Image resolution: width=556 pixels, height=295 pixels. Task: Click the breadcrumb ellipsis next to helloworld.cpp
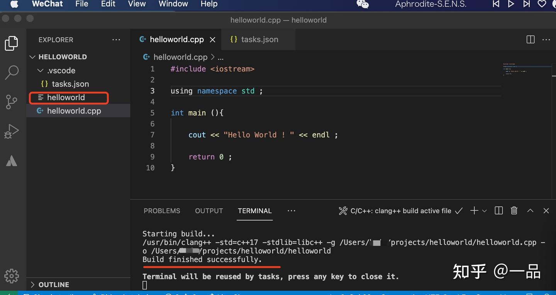point(220,57)
